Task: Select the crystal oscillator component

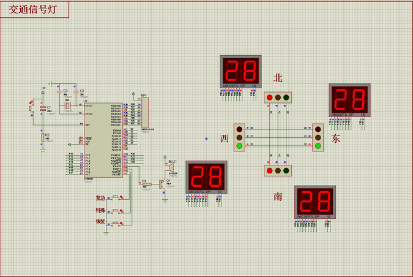Action: pos(68,106)
